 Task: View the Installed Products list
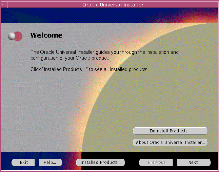100,163
